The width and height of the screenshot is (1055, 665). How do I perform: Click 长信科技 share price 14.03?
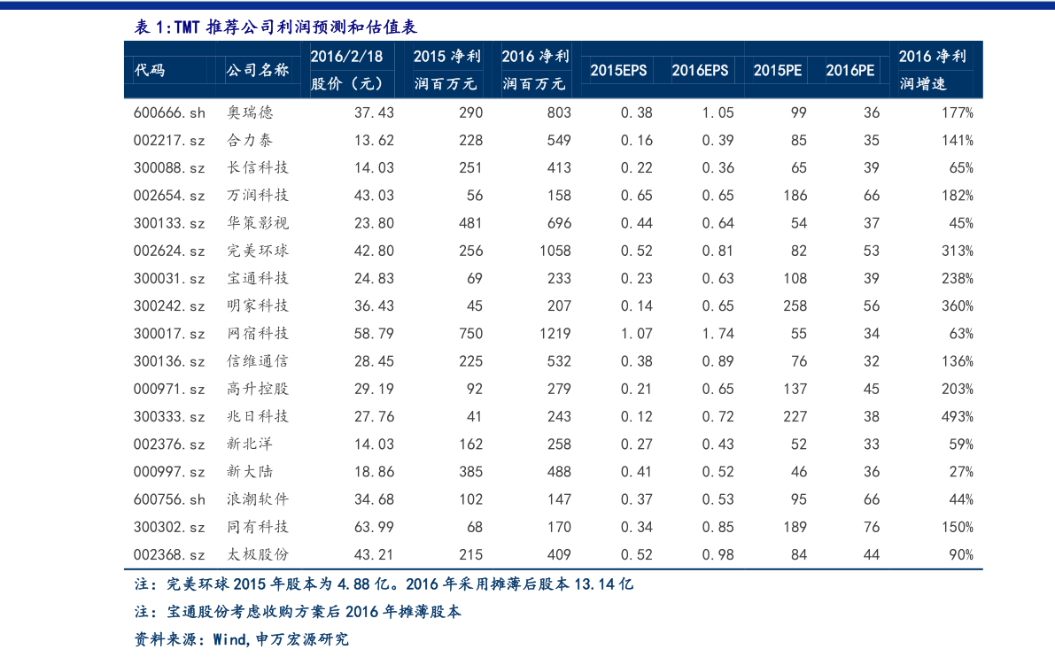click(x=374, y=168)
